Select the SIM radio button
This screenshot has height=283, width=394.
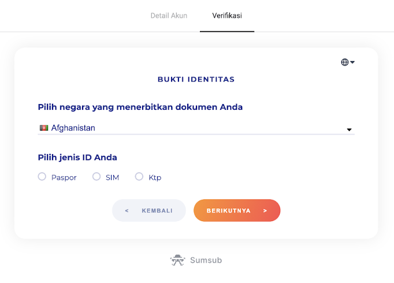tap(96, 177)
